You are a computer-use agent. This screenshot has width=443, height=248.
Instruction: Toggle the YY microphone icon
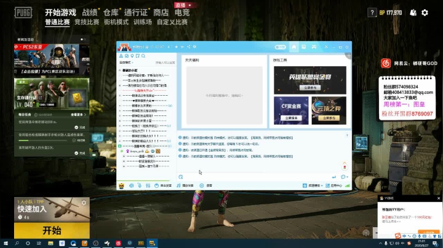coord(140,186)
